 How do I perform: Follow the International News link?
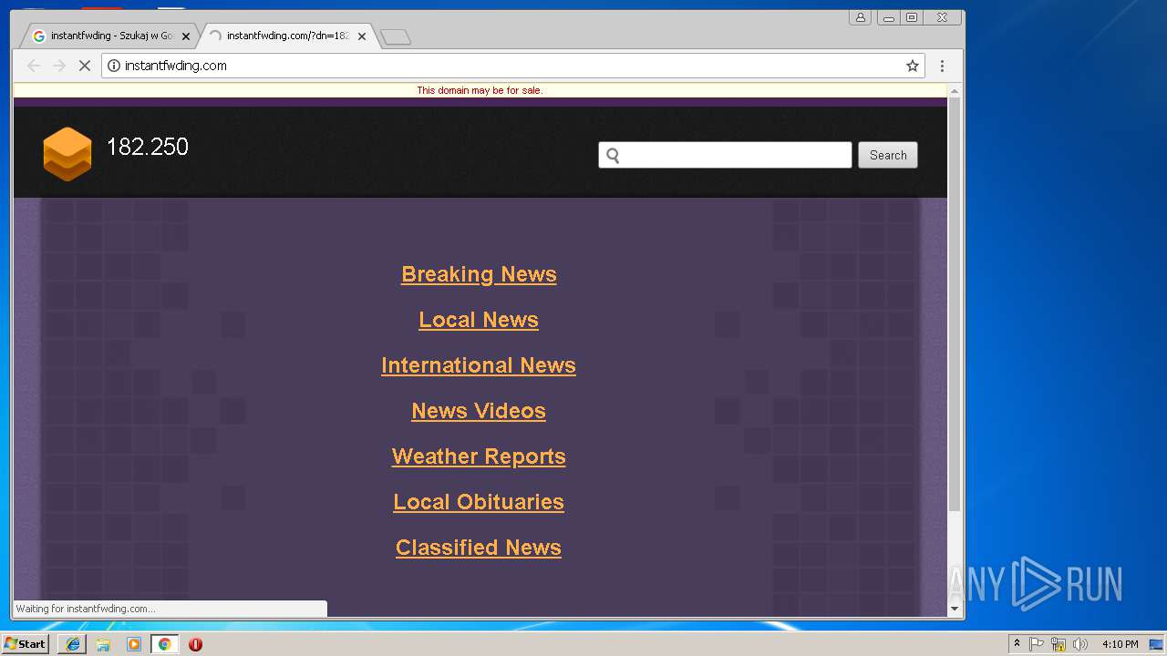point(479,365)
